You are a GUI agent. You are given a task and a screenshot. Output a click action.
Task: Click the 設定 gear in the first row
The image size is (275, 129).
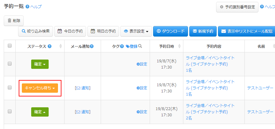[x=142, y=64]
